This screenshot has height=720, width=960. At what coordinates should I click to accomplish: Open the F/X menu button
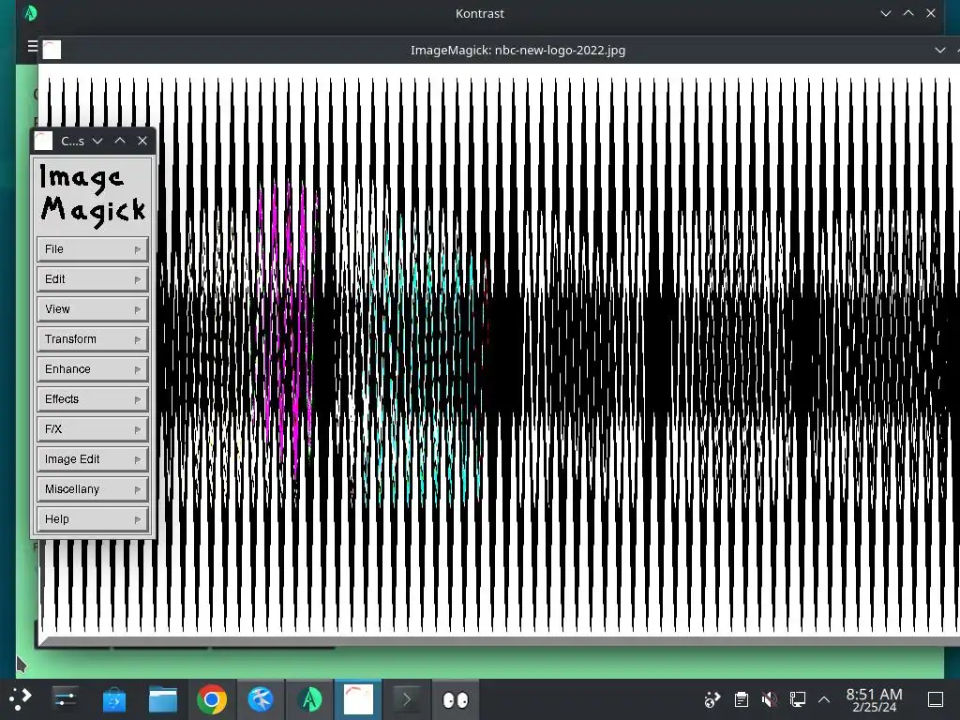coord(93,429)
